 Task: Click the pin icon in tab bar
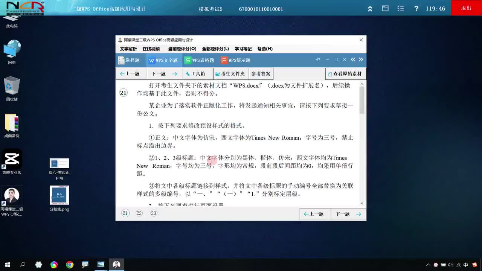pos(318,59)
